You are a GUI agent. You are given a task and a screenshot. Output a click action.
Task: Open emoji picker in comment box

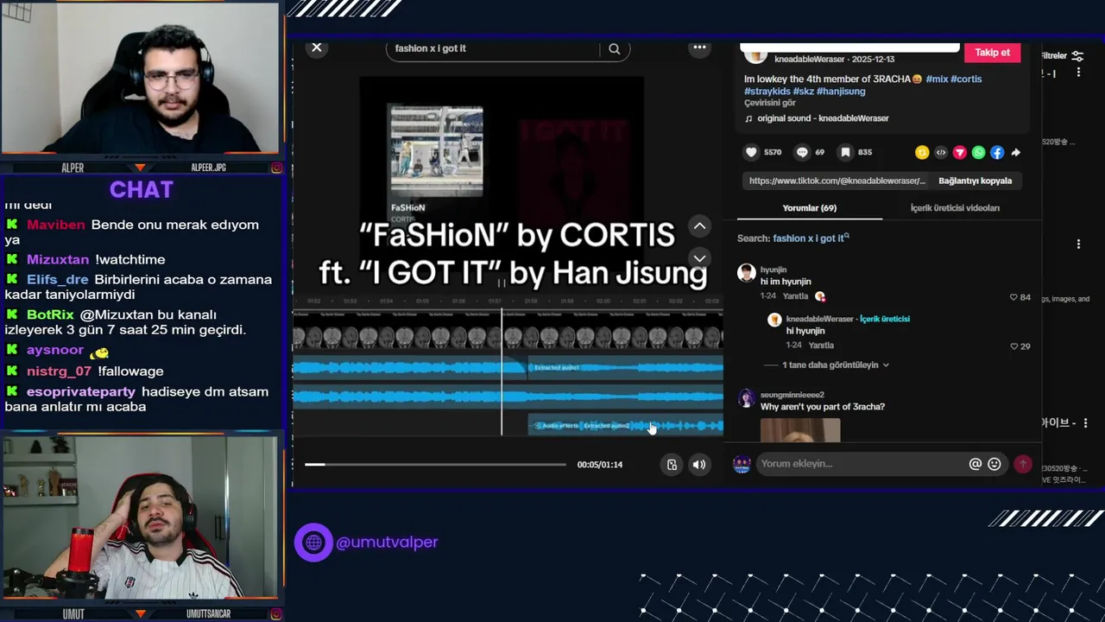[994, 464]
